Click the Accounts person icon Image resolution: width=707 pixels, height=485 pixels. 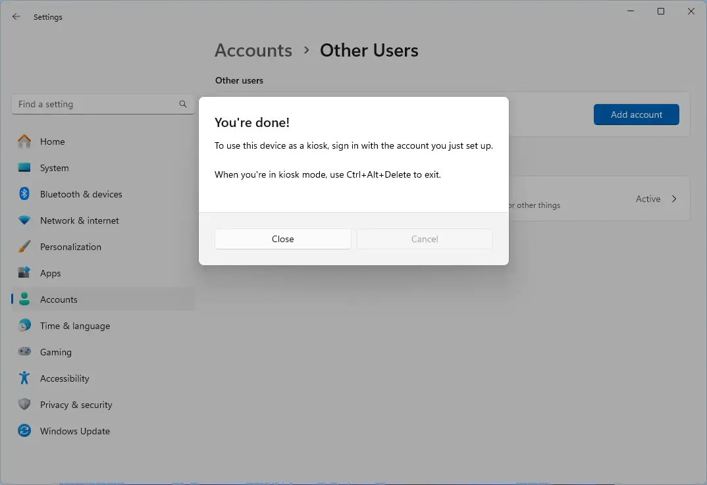(x=24, y=299)
